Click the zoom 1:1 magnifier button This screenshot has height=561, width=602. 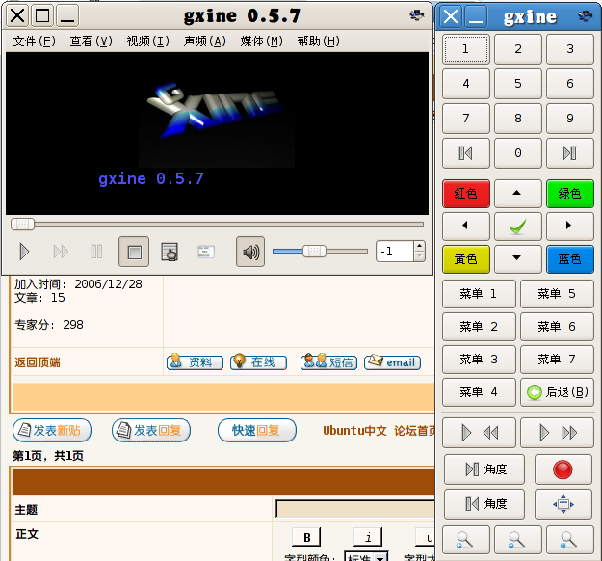point(570,540)
